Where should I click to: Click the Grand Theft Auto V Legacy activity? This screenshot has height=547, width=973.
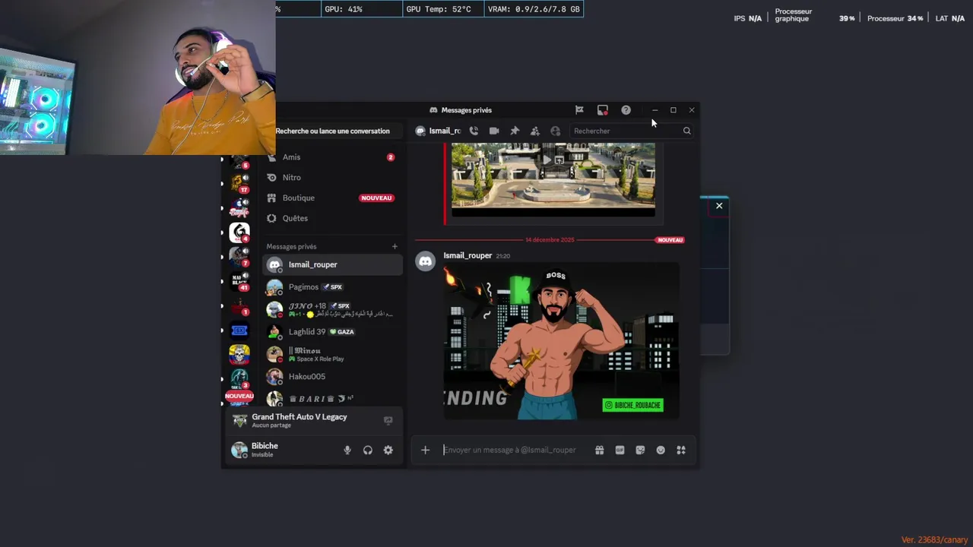pos(300,420)
